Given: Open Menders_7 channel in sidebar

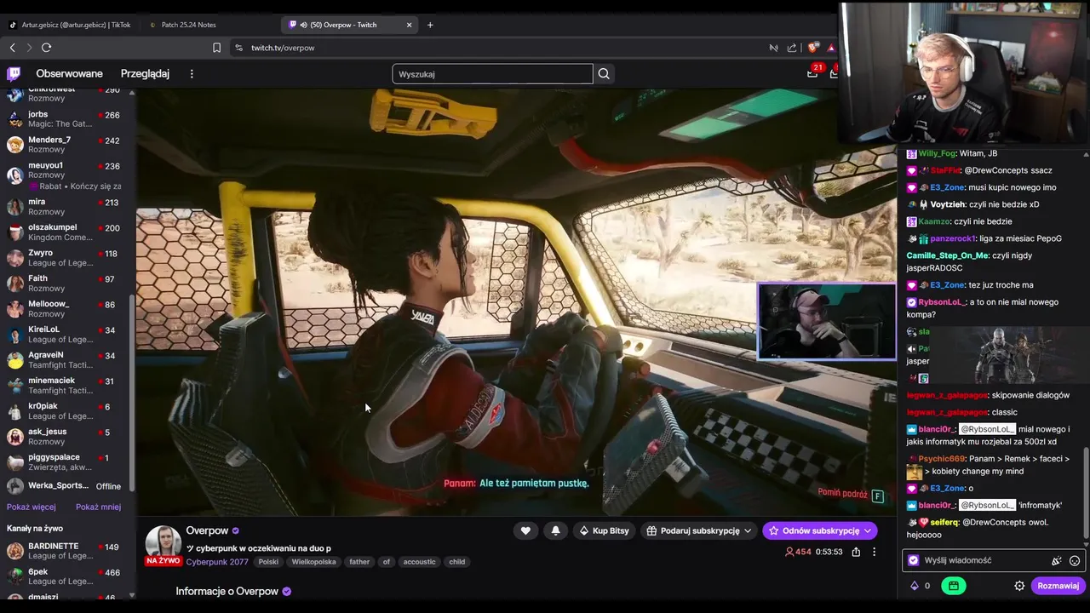Looking at the screenshot, I should click(x=65, y=145).
